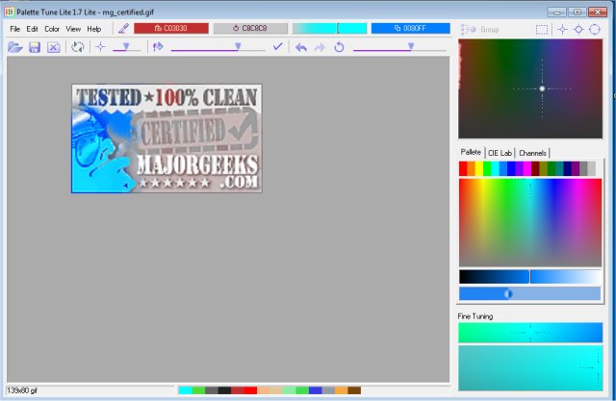Open the Help menu
This screenshot has height=401, width=616.
pyautogui.click(x=94, y=29)
